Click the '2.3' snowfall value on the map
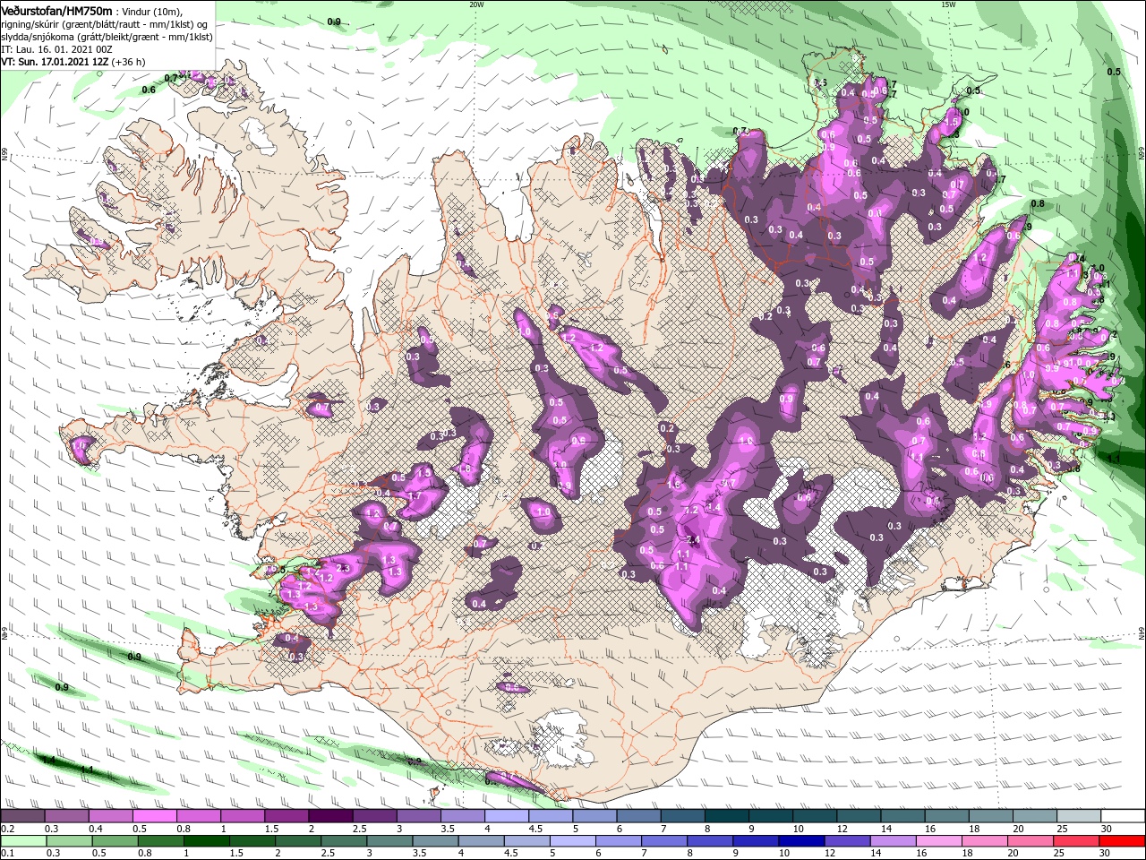This screenshot has width=1146, height=860. point(341,568)
